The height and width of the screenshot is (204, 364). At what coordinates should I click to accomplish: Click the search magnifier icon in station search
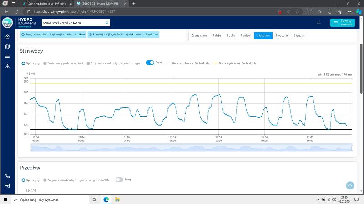tap(107, 22)
